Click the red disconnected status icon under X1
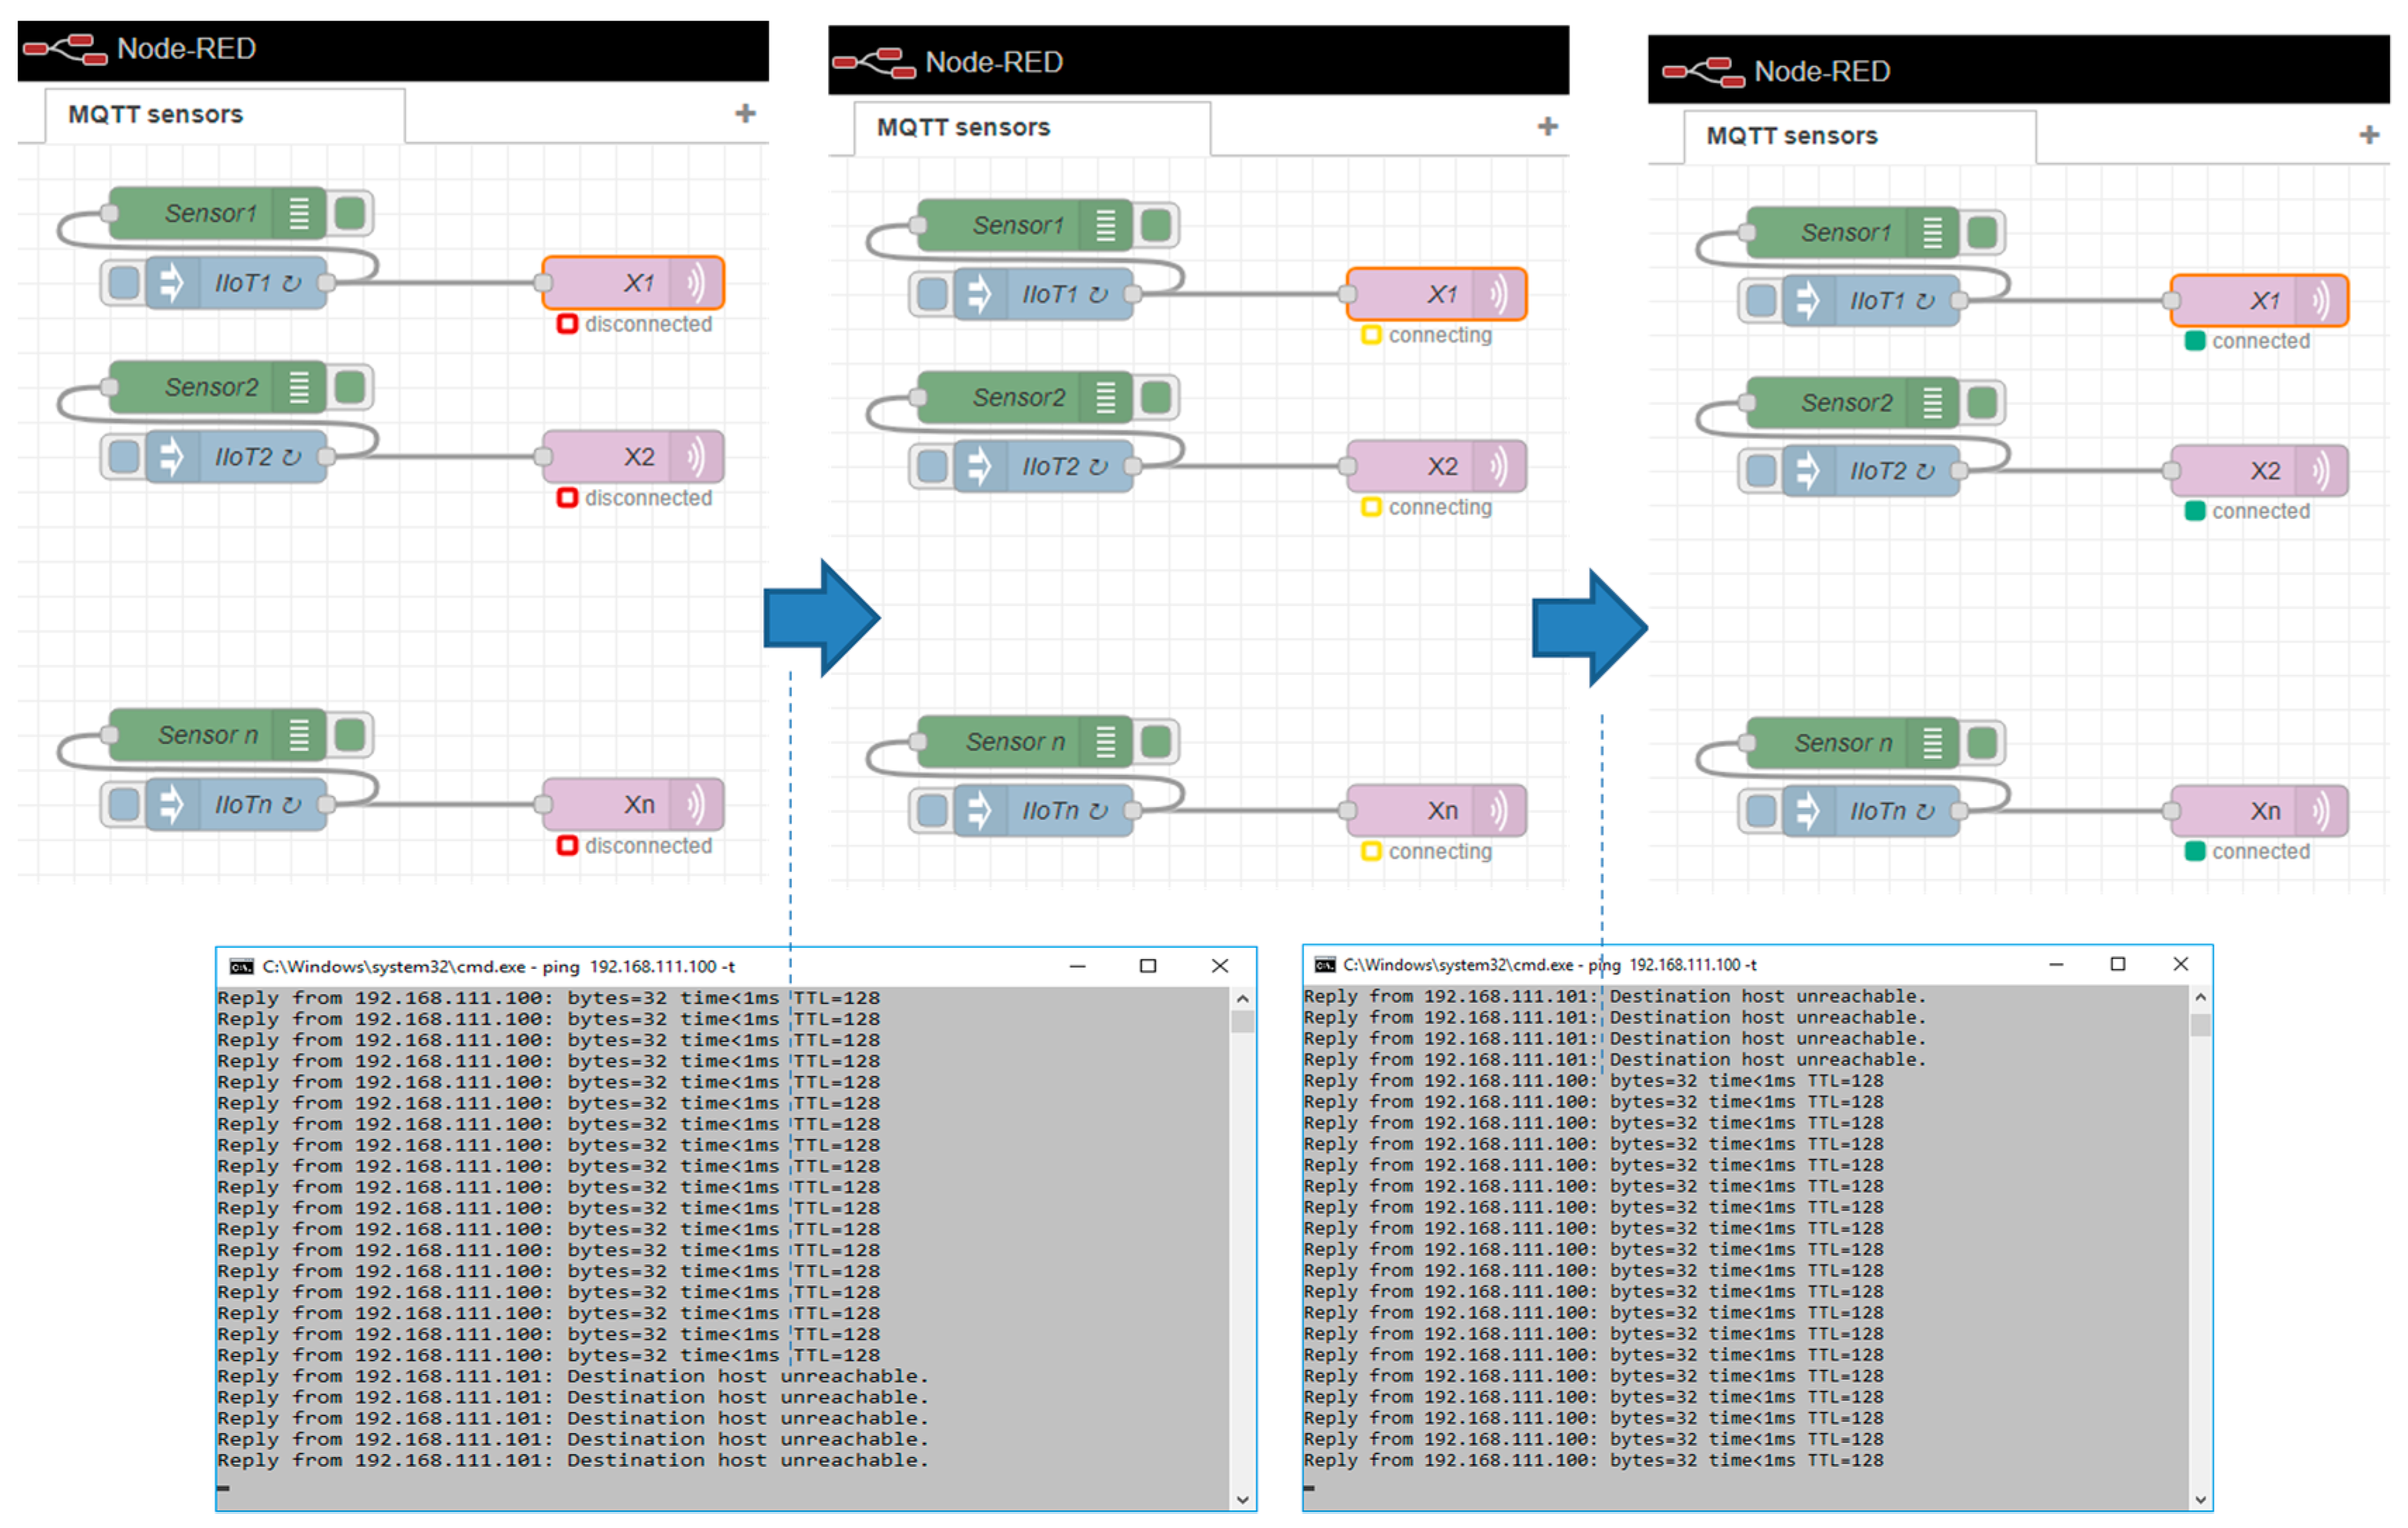Image resolution: width=2408 pixels, height=1528 pixels. (x=567, y=323)
